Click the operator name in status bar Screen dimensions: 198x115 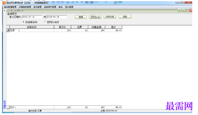[40, 111]
